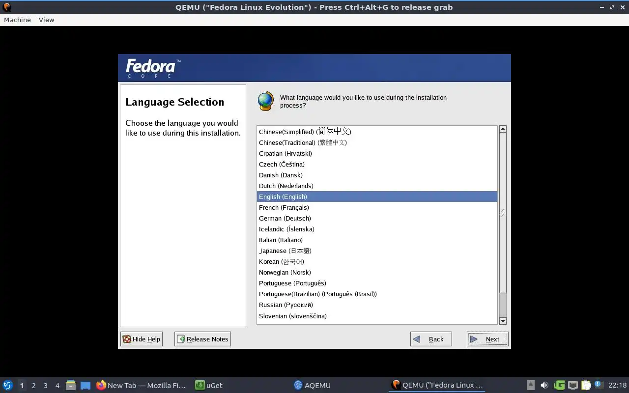Switch to the AQEMU taskbar window
629x393 pixels.
click(312, 385)
